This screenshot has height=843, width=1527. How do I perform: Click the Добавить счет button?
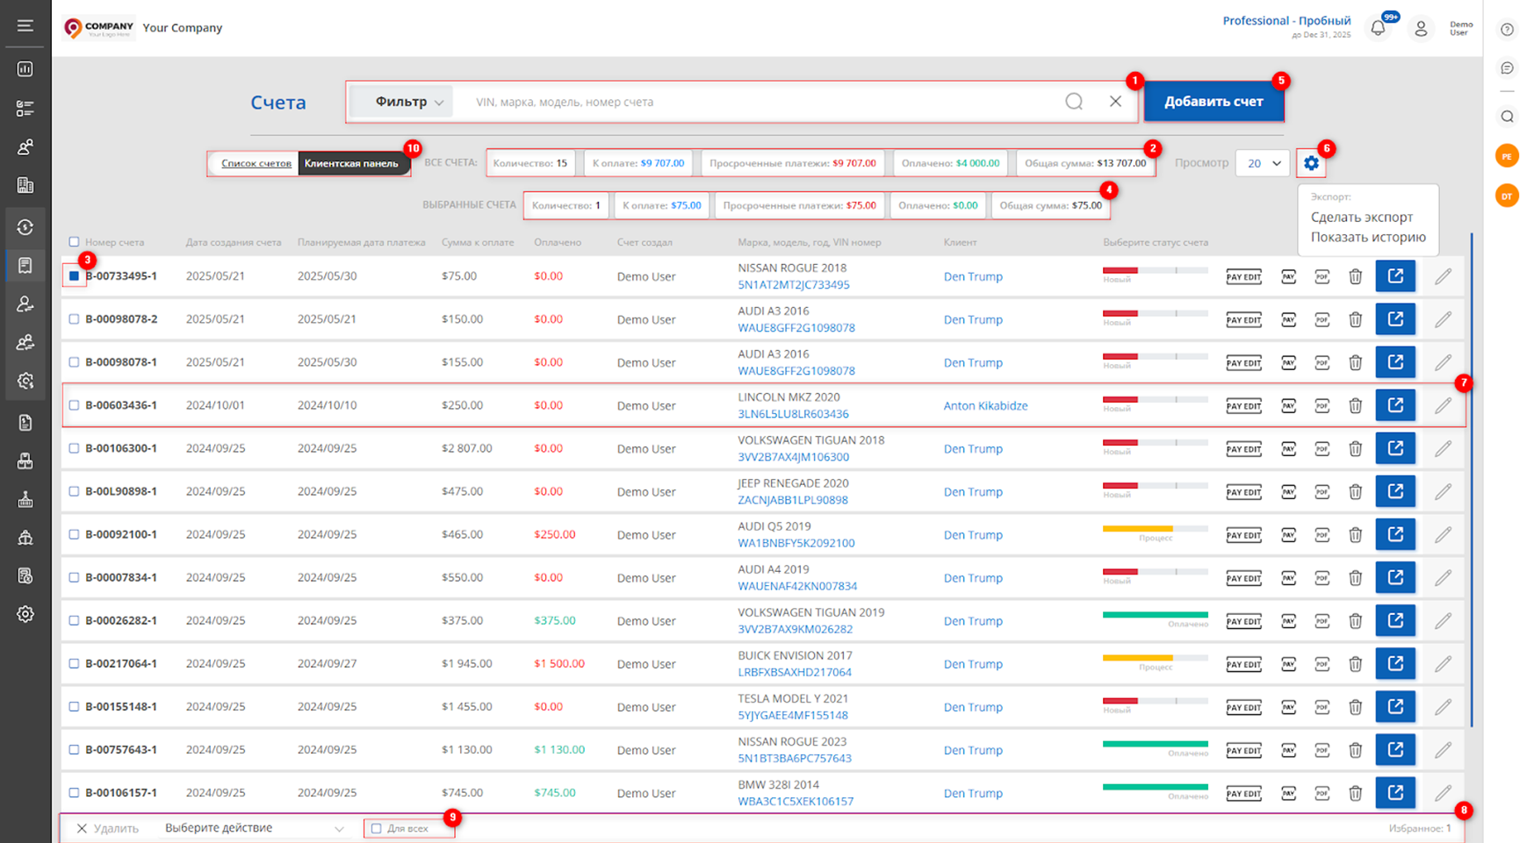(x=1214, y=102)
